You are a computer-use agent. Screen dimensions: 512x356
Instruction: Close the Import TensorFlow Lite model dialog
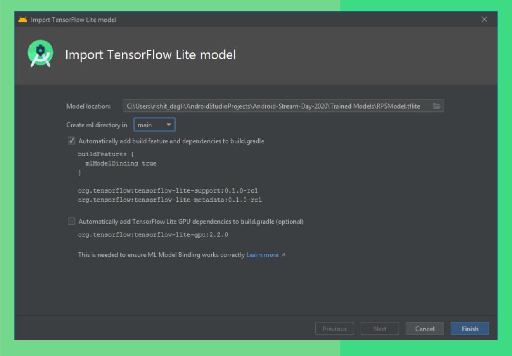(484, 20)
